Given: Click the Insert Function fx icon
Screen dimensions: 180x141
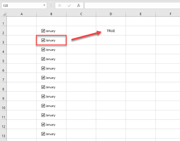Looking at the screenshot, I should [79, 5].
